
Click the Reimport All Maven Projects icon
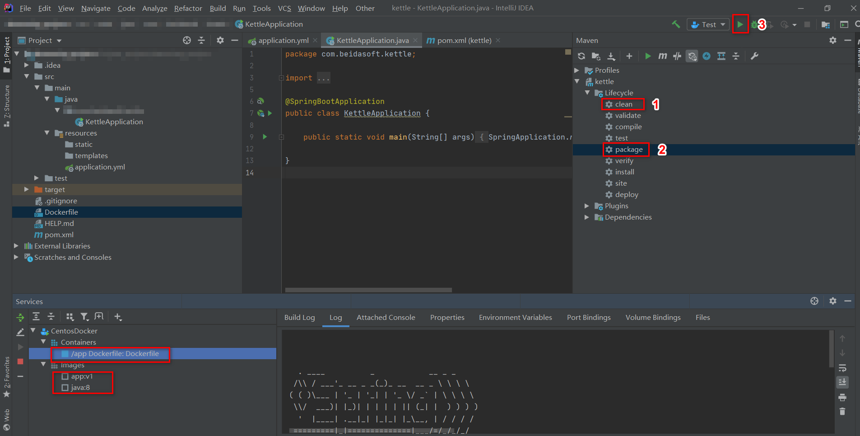point(581,56)
